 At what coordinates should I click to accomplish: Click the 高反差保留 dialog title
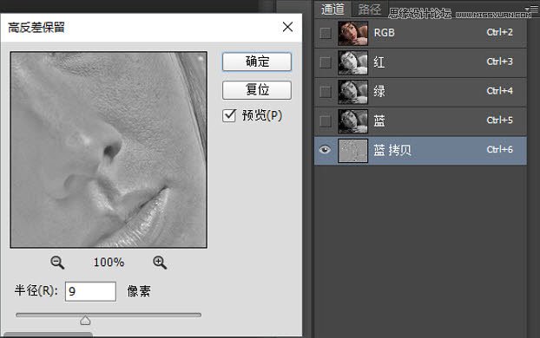click(x=36, y=28)
